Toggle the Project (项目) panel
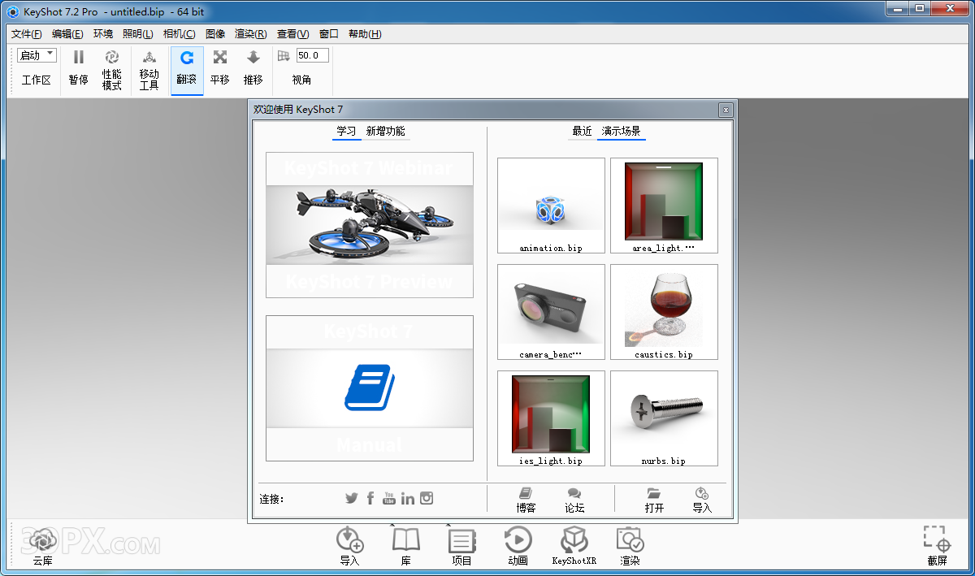 click(x=461, y=540)
